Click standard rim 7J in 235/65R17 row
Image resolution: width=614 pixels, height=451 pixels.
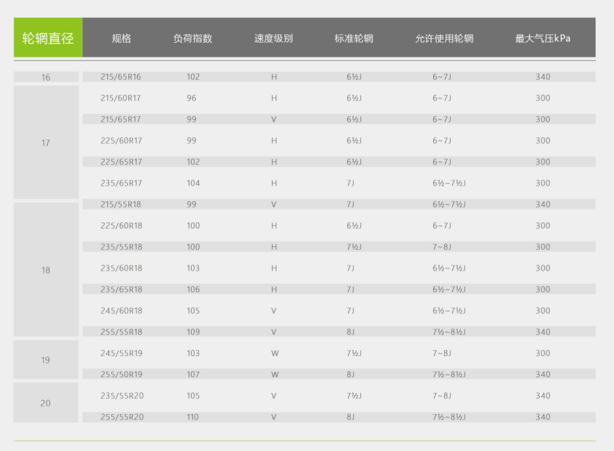[351, 184]
